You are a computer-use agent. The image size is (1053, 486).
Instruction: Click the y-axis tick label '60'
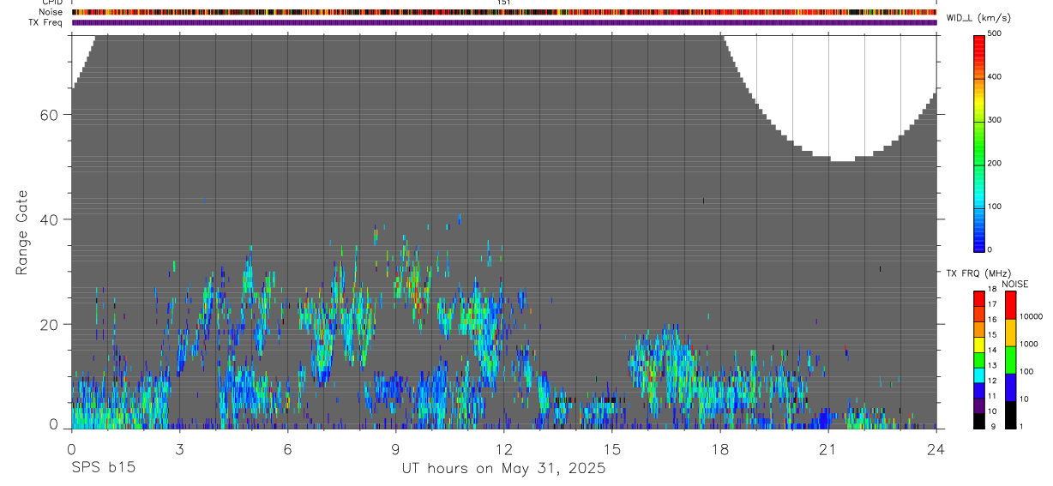click(x=48, y=115)
